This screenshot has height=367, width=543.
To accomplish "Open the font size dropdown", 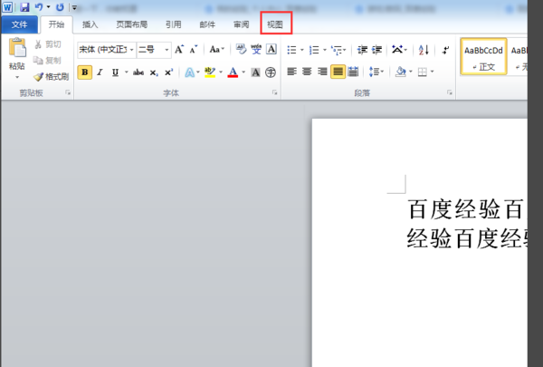I will click(167, 50).
